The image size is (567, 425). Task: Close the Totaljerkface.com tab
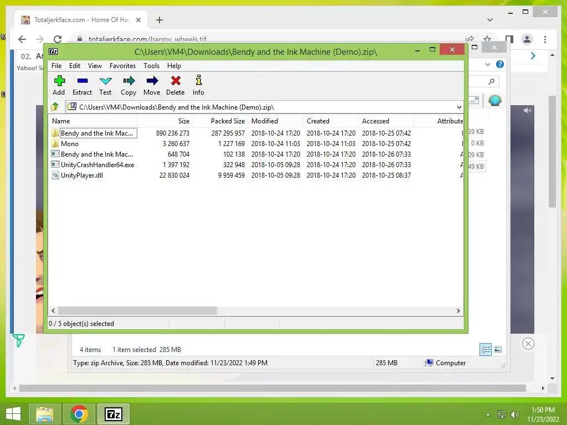point(138,20)
